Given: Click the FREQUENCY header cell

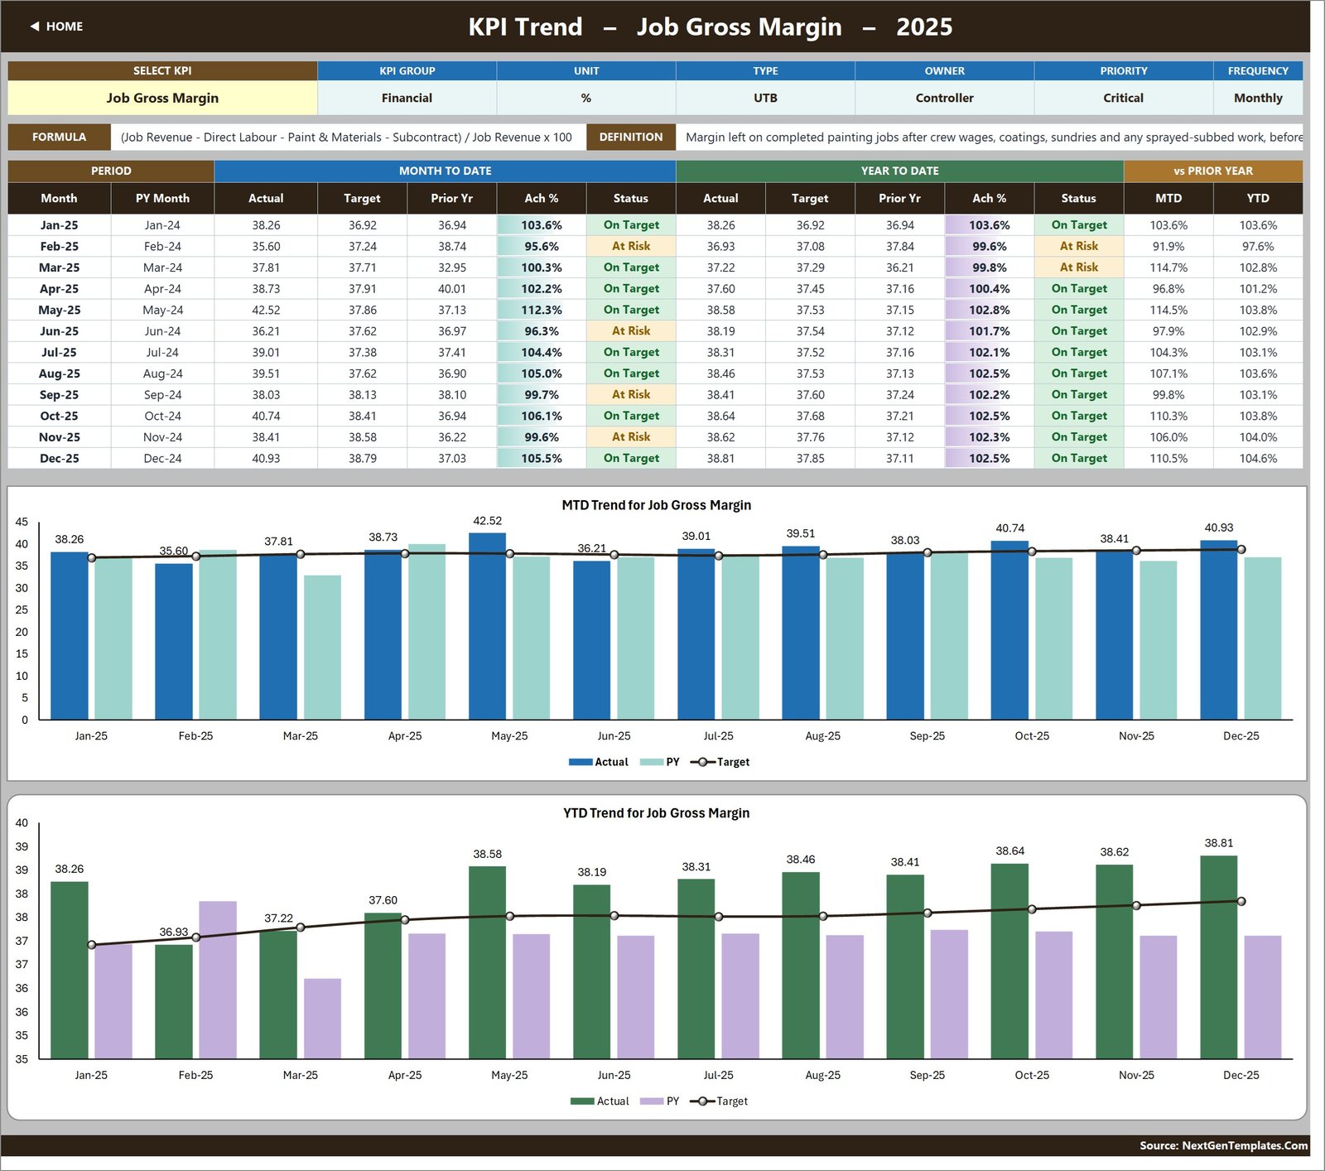Looking at the screenshot, I should pyautogui.click(x=1258, y=71).
